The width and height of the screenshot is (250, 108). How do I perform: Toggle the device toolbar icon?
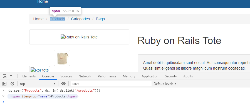click(12, 76)
